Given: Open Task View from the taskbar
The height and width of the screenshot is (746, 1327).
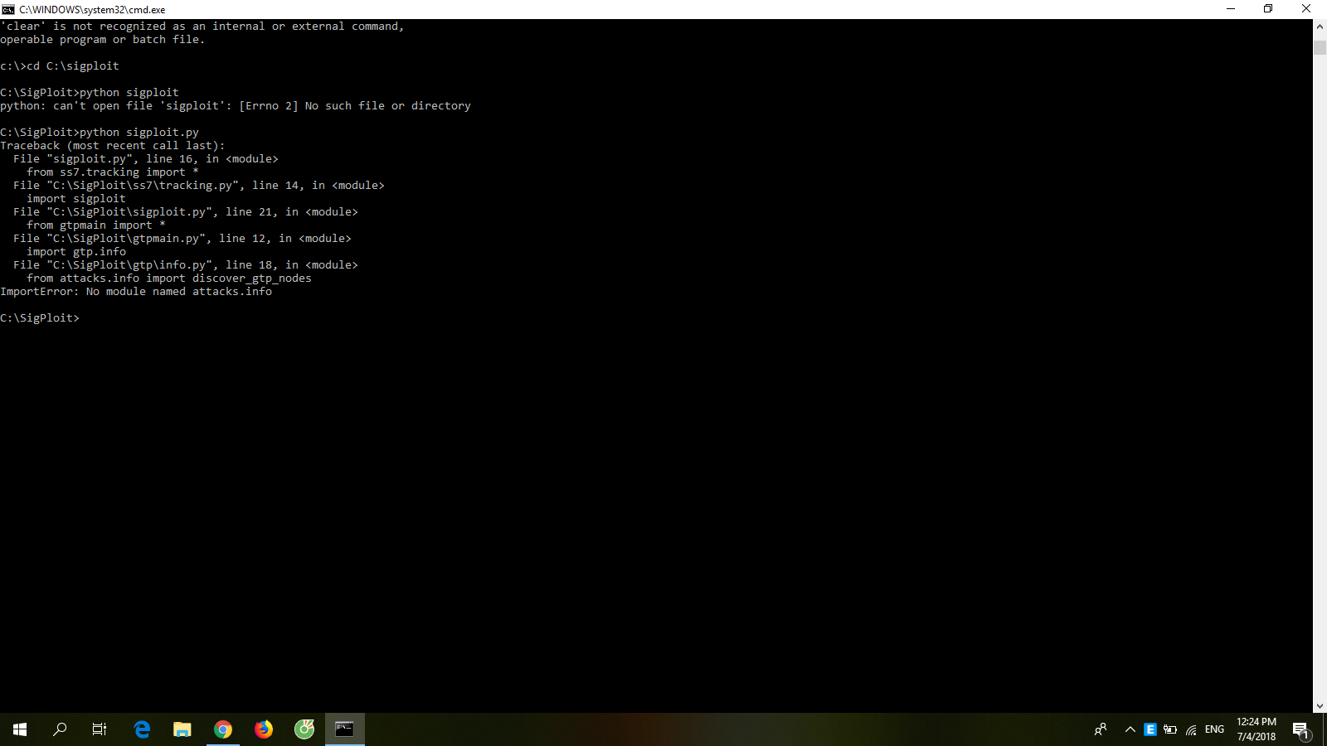Looking at the screenshot, I should [x=99, y=729].
